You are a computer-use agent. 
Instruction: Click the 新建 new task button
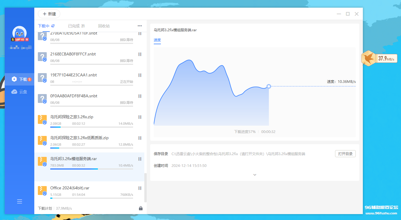click(49, 14)
